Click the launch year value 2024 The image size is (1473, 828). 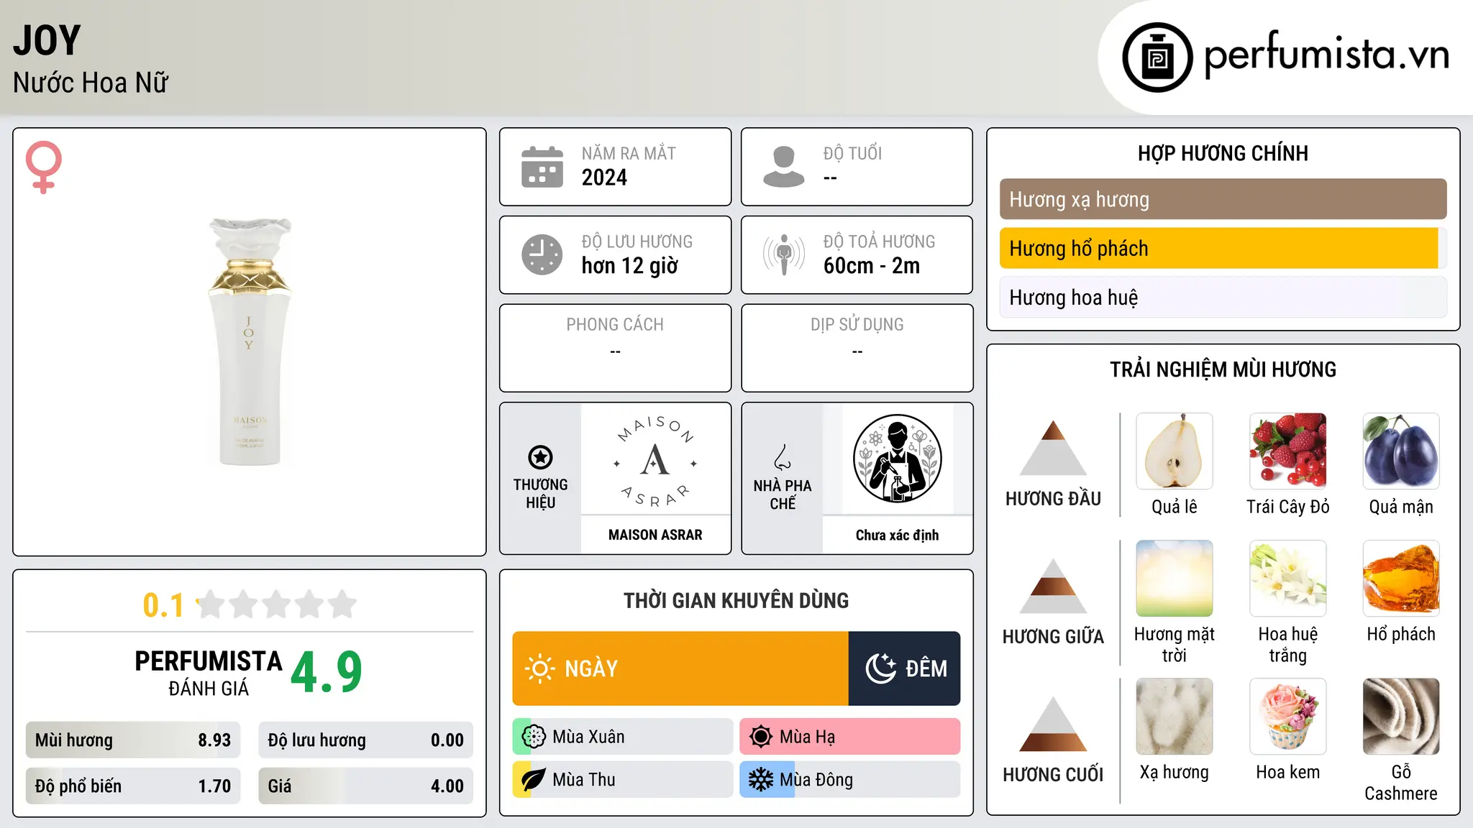pyautogui.click(x=604, y=178)
